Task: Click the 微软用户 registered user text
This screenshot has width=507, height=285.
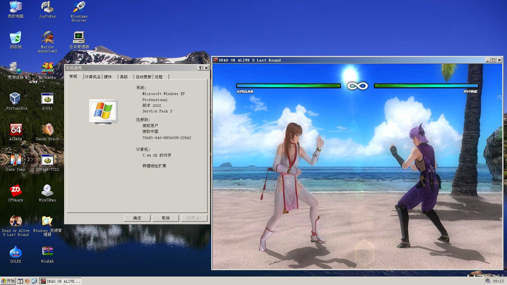Action: (x=150, y=126)
